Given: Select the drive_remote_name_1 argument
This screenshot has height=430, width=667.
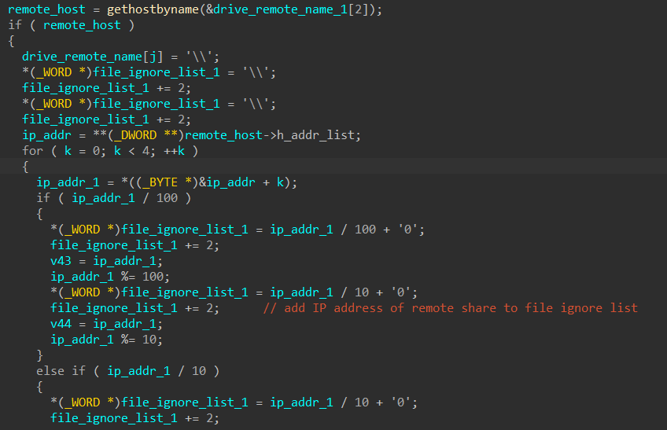Looking at the screenshot, I should click(281, 9).
